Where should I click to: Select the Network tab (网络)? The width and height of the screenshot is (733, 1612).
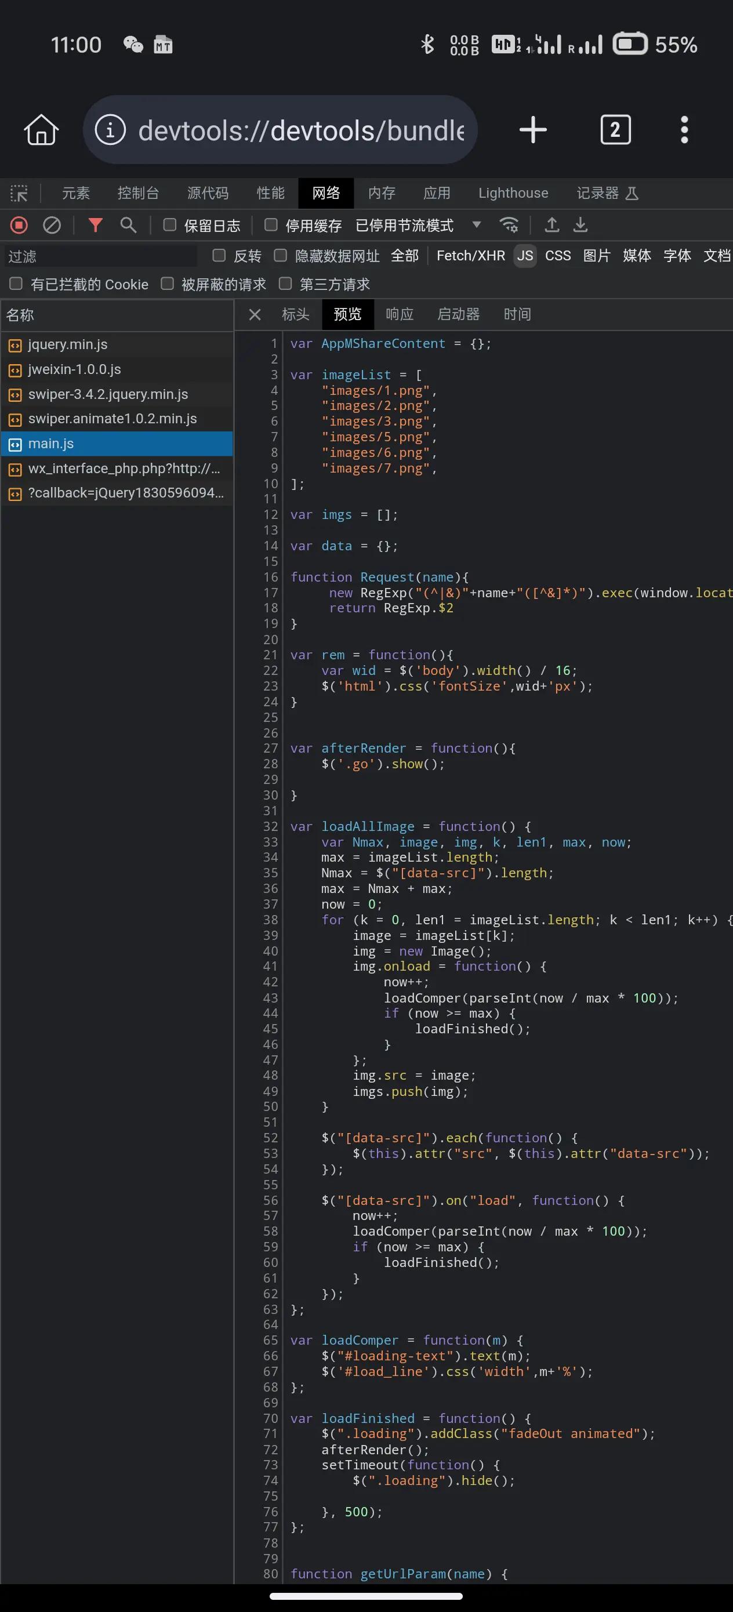click(x=326, y=193)
